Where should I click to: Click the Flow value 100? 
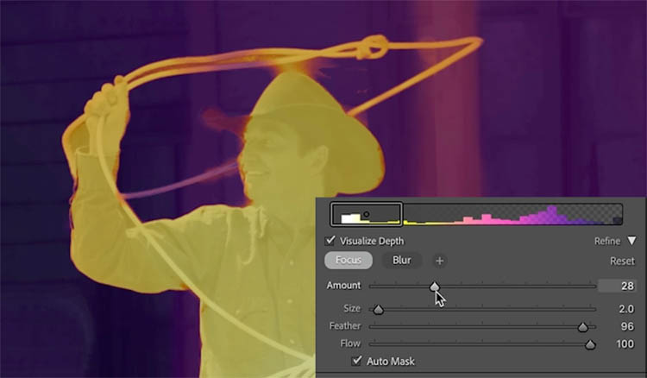[625, 343]
